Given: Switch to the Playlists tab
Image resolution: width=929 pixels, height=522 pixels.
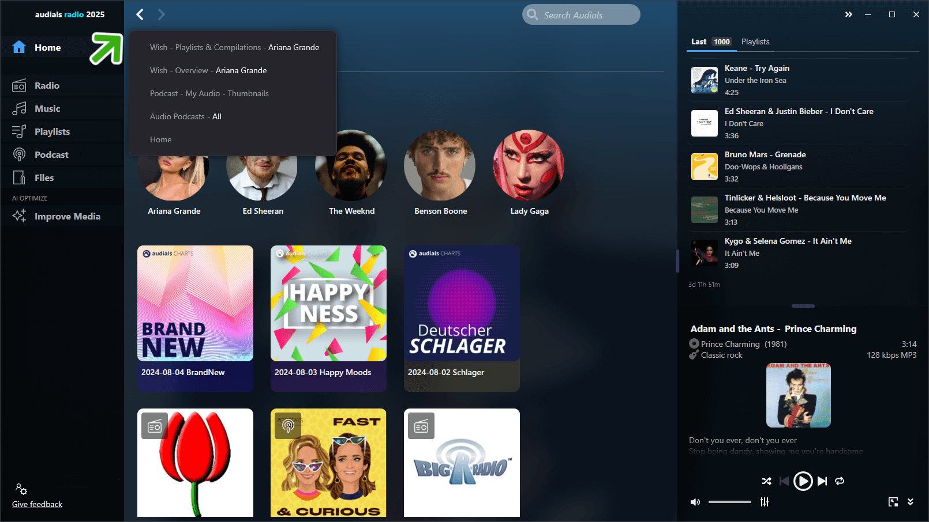Looking at the screenshot, I should [755, 41].
